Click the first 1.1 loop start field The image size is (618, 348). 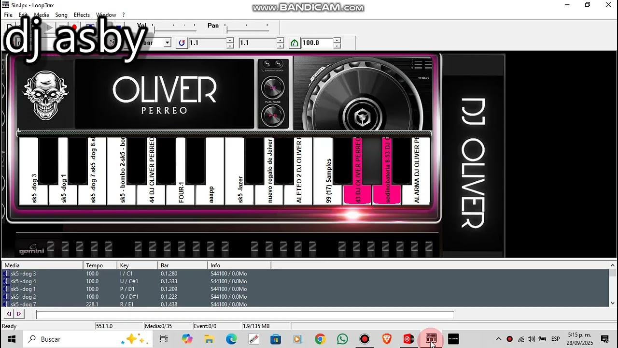pyautogui.click(x=208, y=43)
